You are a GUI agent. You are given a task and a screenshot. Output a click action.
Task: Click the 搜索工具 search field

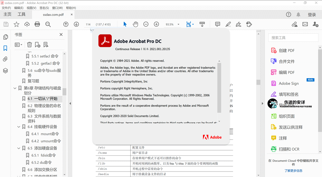coord(293,38)
